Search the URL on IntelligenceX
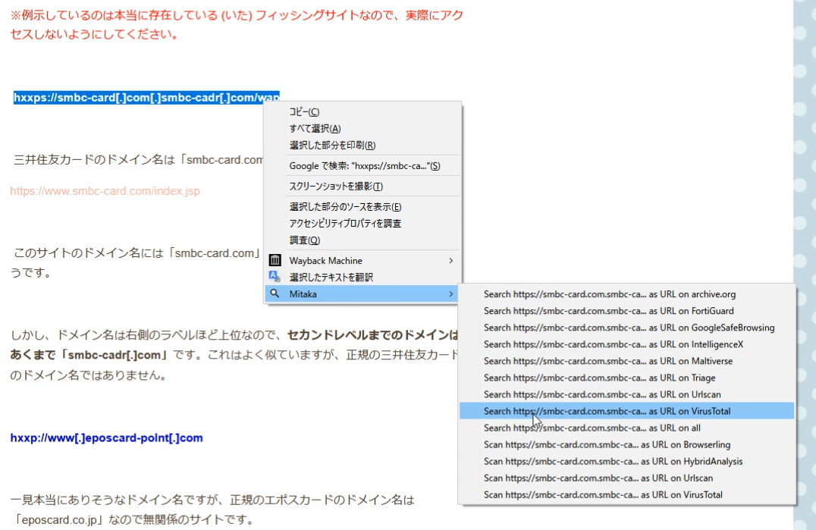 626,344
